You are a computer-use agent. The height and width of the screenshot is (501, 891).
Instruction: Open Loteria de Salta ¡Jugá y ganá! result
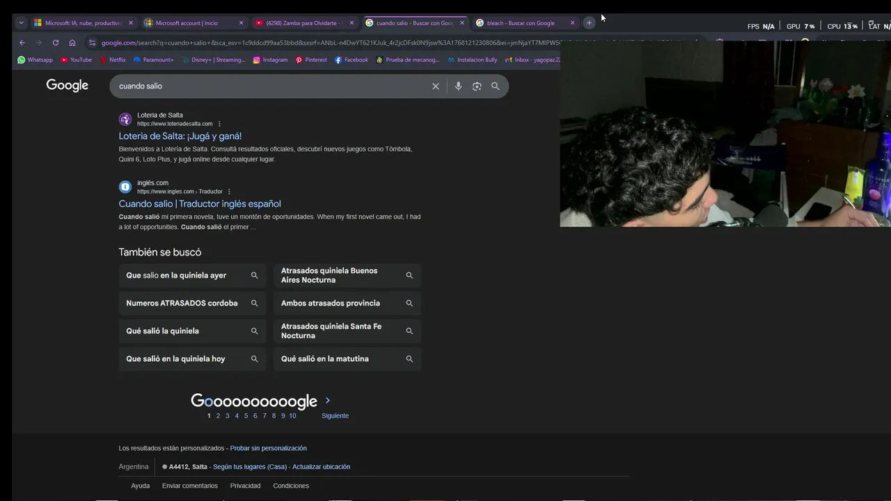[x=180, y=136]
